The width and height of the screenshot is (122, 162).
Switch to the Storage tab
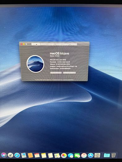(51, 44)
